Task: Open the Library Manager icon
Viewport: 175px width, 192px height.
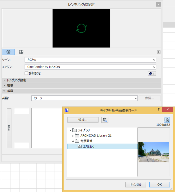Action: click(x=105, y=120)
